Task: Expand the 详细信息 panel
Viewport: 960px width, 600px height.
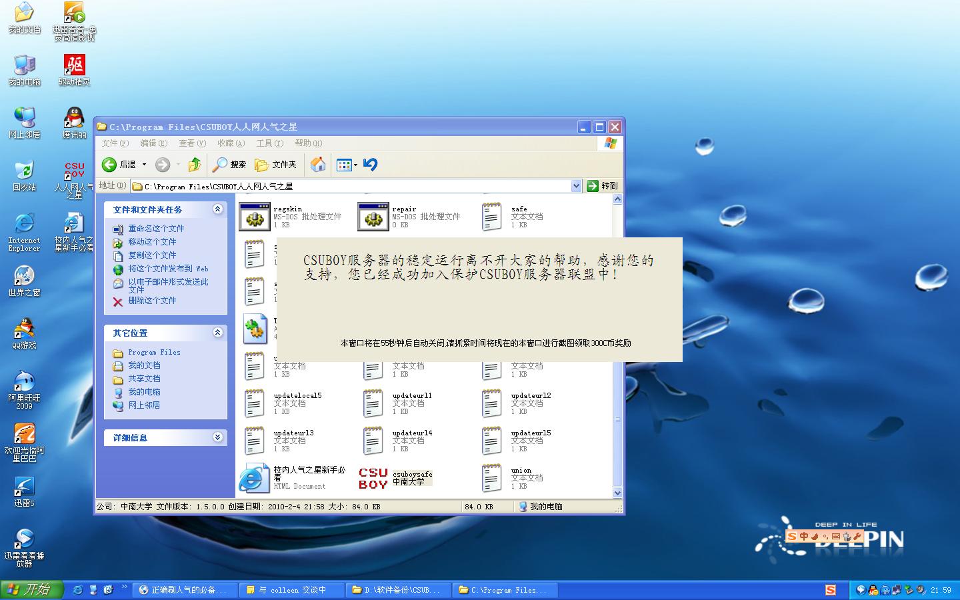Action: pos(217,437)
